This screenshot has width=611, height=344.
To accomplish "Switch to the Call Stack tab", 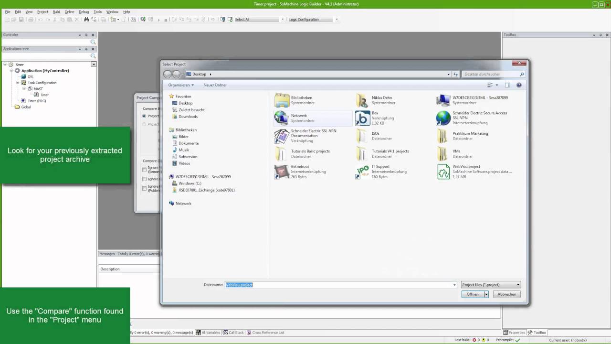I will click(x=233, y=333).
